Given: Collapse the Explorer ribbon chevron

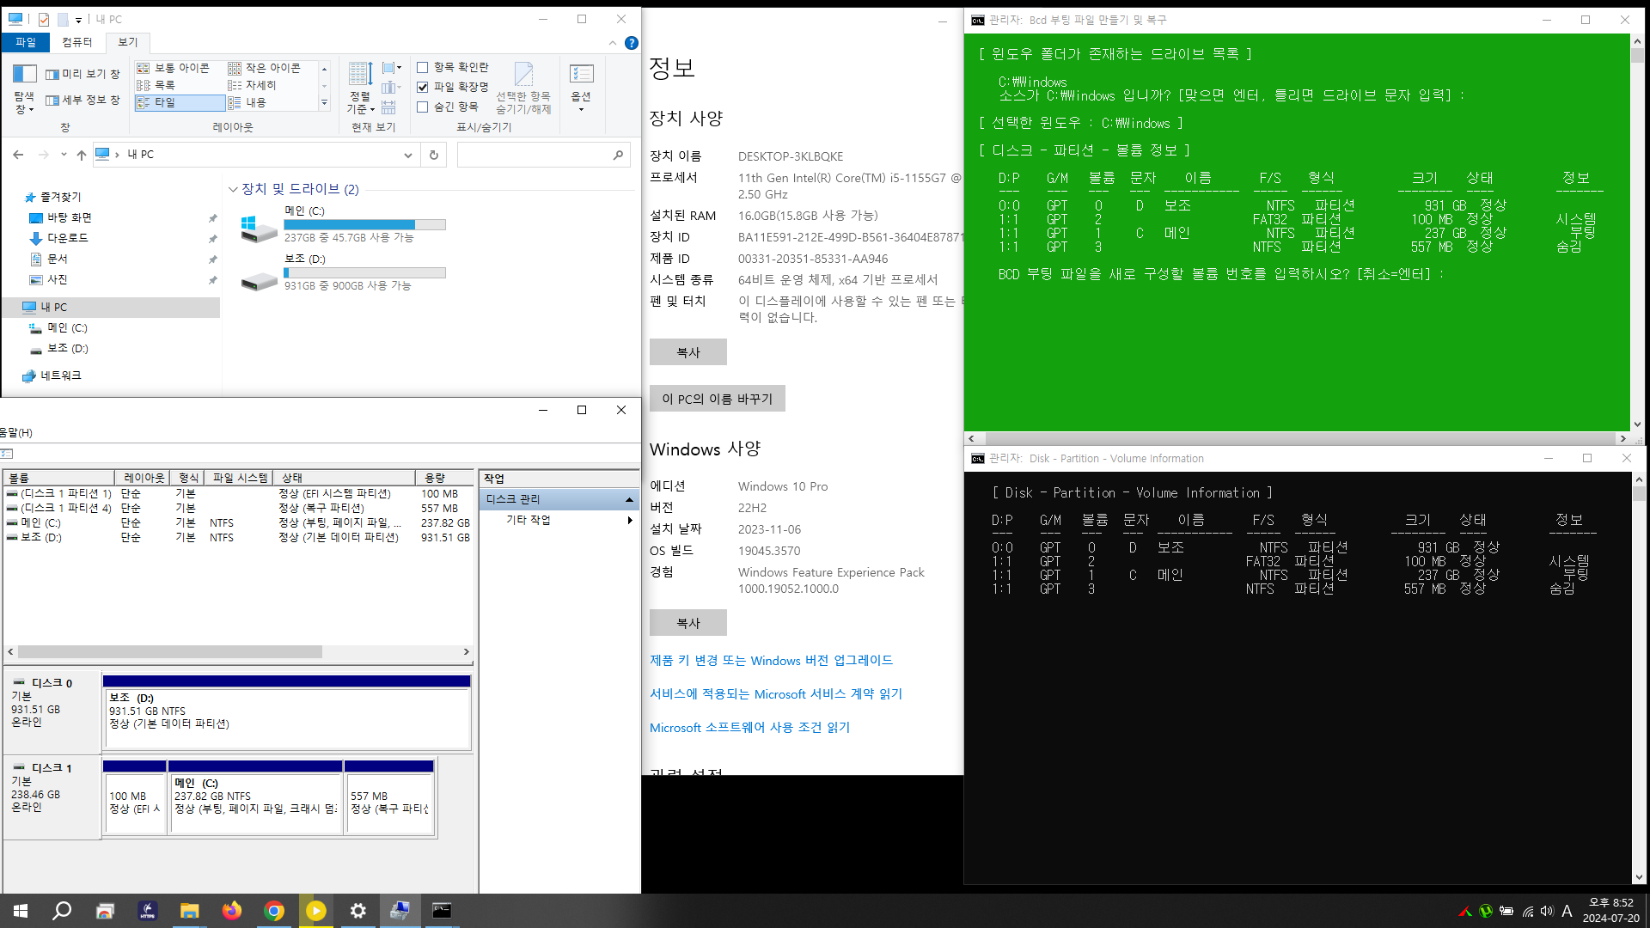Looking at the screenshot, I should [x=613, y=43].
